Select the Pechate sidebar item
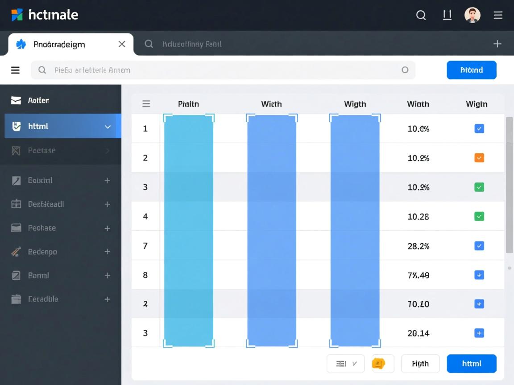Image resolution: width=514 pixels, height=385 pixels. [42, 228]
